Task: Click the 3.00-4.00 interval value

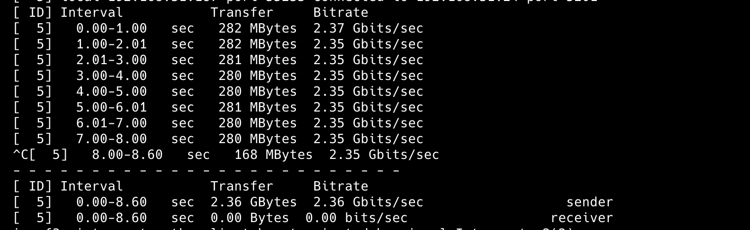Action: click(111, 76)
